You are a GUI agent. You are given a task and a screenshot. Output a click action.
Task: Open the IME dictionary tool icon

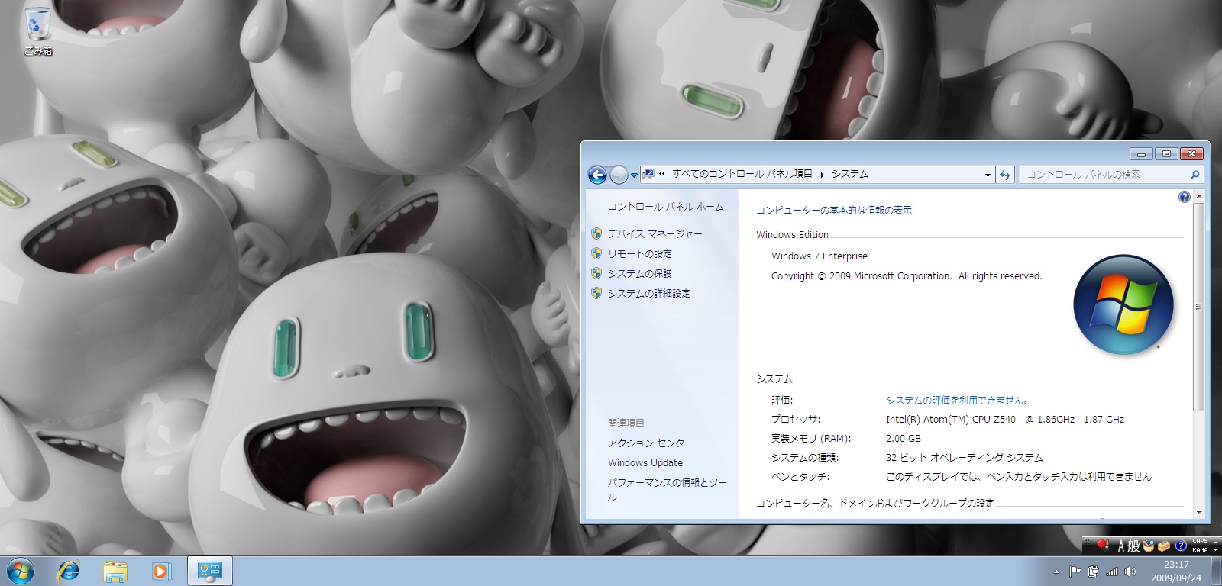[1148, 546]
